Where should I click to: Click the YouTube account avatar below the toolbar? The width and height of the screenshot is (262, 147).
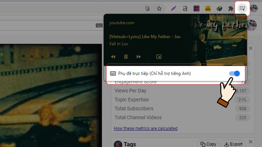[251, 25]
